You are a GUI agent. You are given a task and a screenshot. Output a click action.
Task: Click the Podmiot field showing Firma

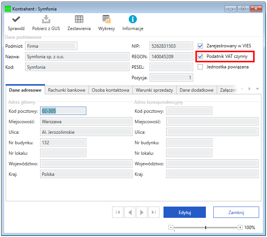[x=51, y=46]
